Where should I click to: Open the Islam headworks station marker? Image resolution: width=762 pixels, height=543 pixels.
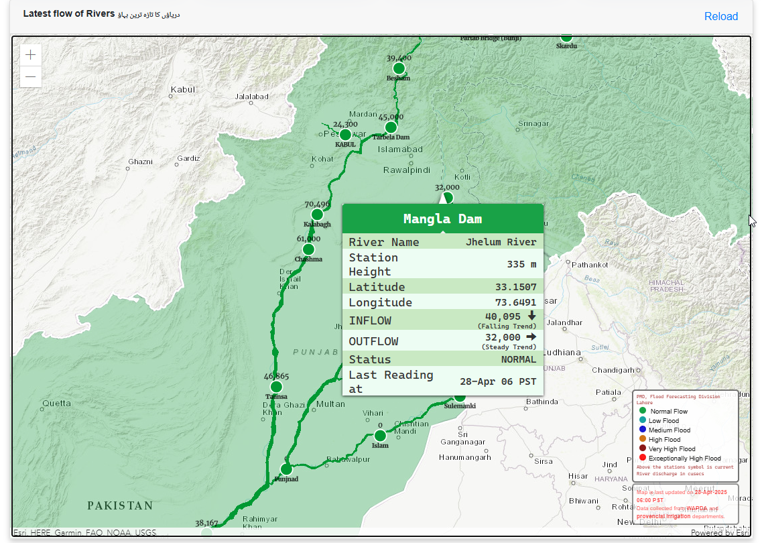380,436
